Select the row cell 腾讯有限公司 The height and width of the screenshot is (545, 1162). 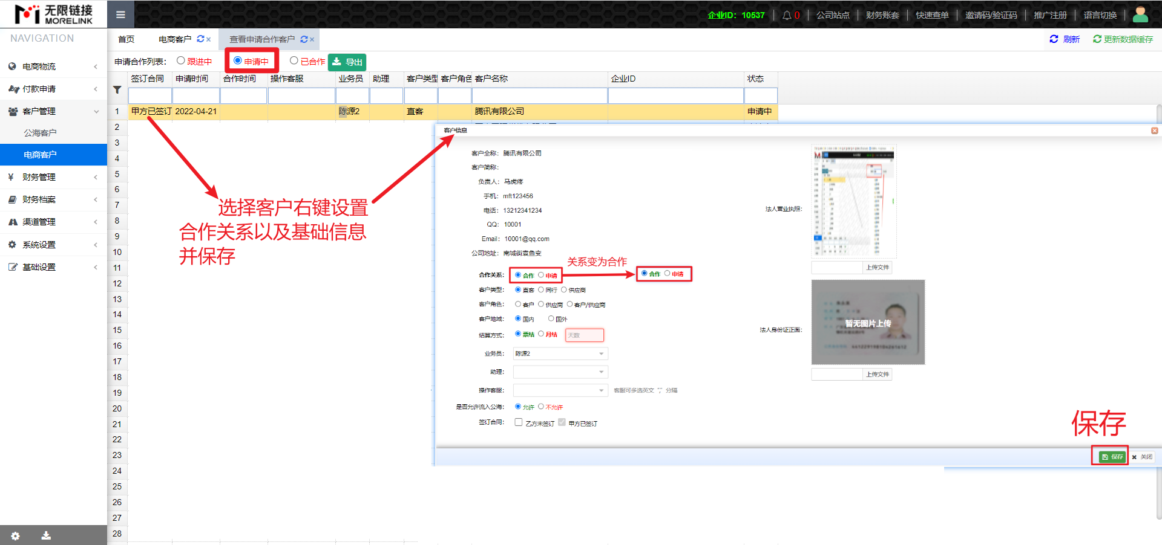point(540,111)
